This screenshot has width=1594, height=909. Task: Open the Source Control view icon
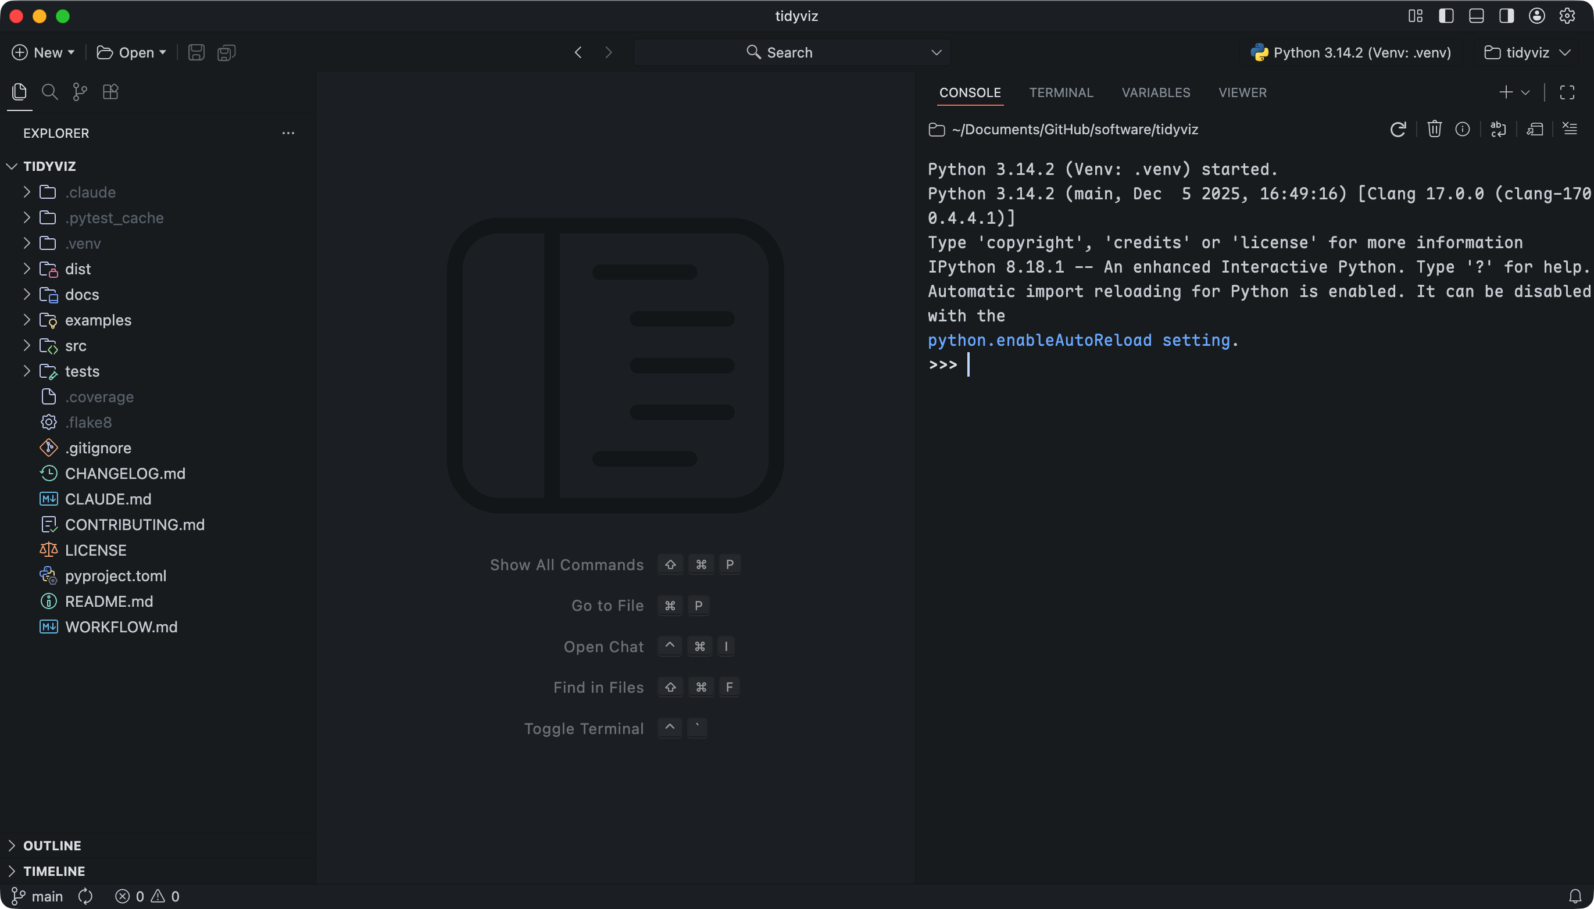pyautogui.click(x=80, y=92)
